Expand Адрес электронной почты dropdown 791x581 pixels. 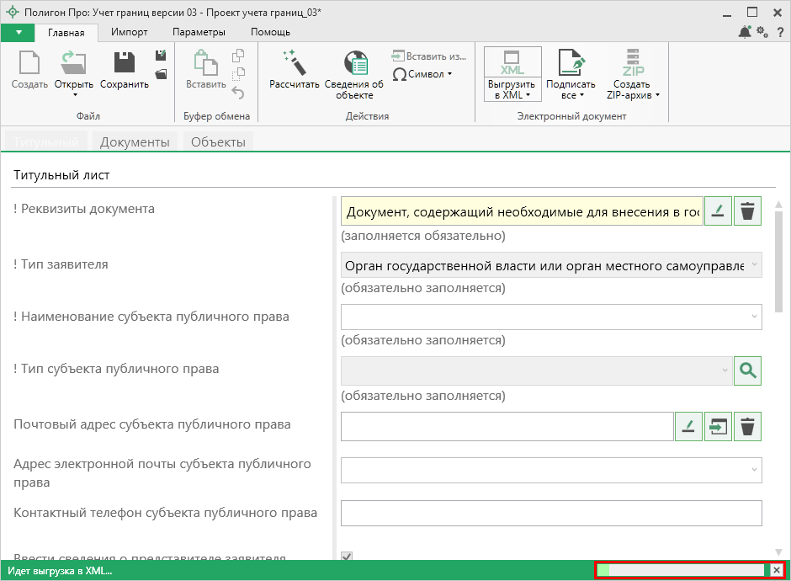coord(551,470)
